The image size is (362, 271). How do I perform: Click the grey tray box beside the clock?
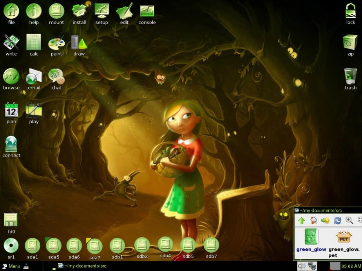[335, 266]
